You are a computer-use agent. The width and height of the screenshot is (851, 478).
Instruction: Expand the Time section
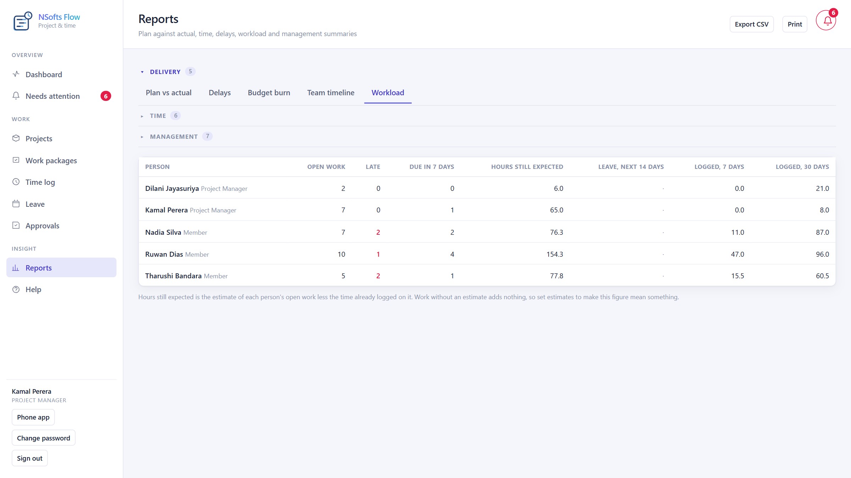tap(158, 116)
